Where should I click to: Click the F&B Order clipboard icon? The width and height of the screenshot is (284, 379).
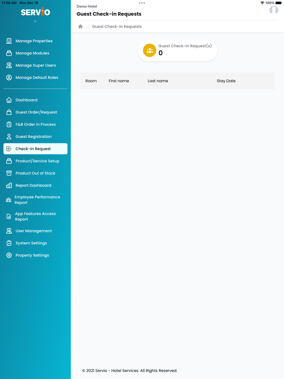click(9, 124)
